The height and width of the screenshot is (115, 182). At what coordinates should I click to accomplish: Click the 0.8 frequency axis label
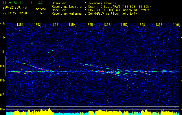tap(3, 80)
